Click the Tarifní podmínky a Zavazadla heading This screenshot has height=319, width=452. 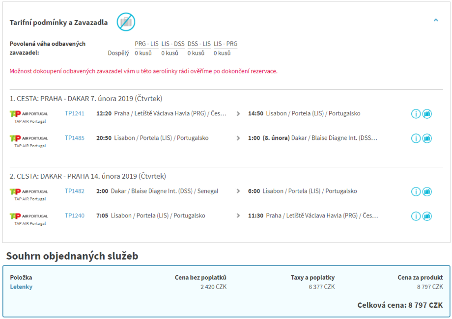[58, 23]
